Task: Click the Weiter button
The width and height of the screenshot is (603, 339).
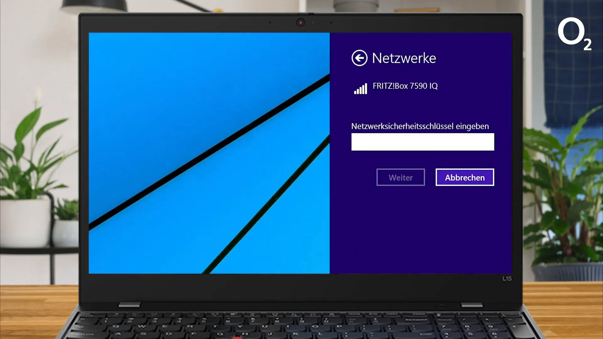Action: pos(401,177)
